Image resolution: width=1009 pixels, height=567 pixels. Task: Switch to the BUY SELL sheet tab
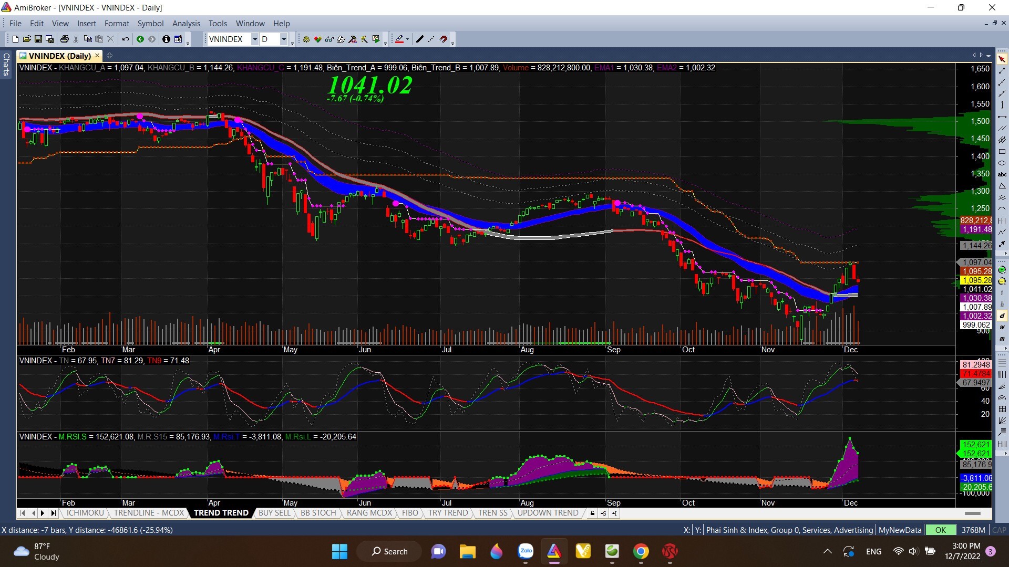(x=274, y=513)
